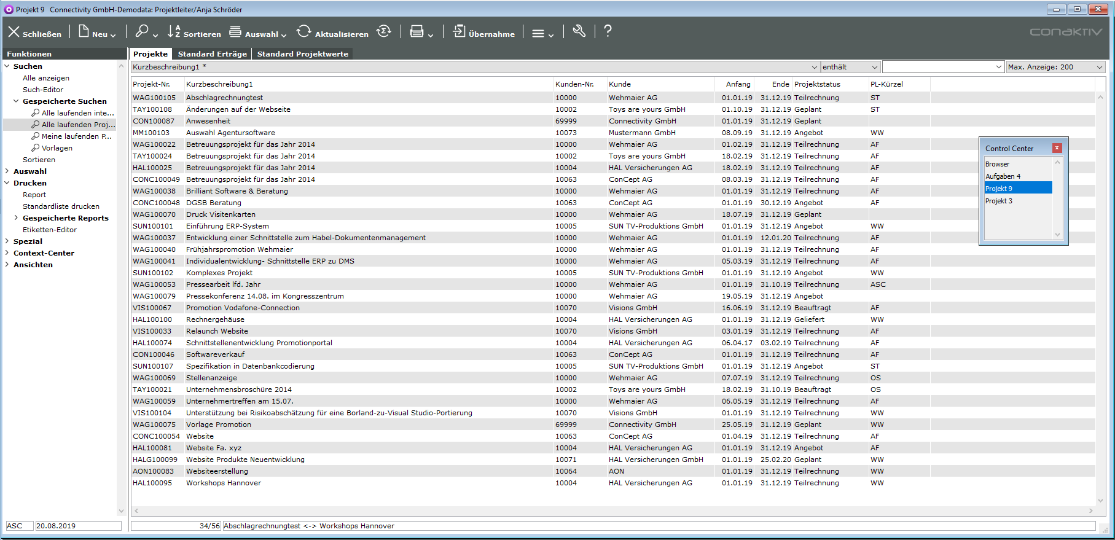Click the table vertical scrollbar down arrow
Screen dimensions: 1115x540
click(1100, 501)
